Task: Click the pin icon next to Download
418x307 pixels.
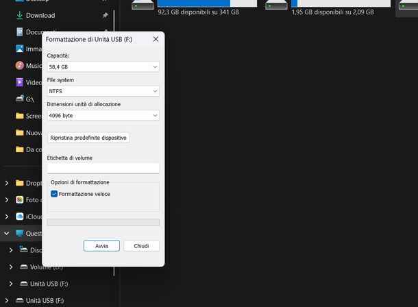Action: (105, 15)
